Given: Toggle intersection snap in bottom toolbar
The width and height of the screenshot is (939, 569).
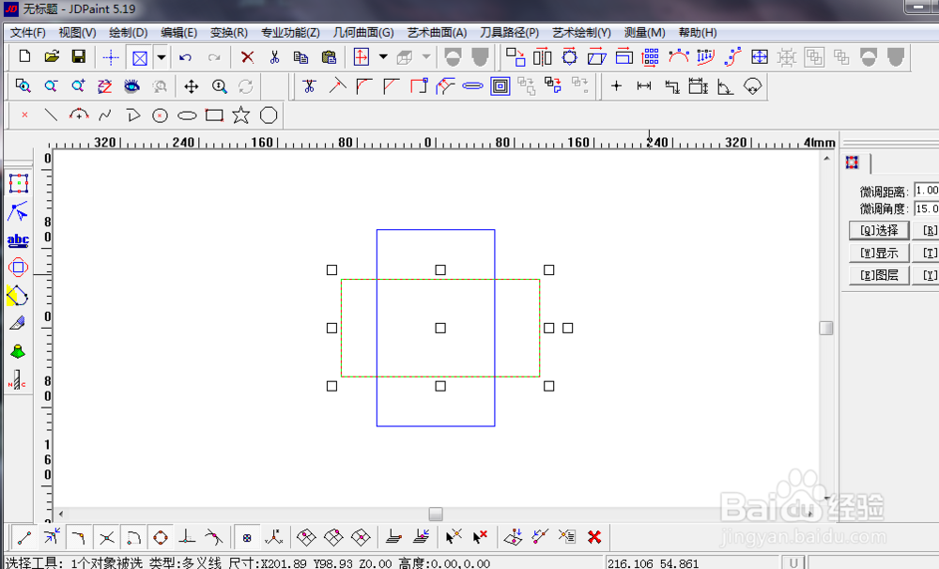Looking at the screenshot, I should point(107,537).
